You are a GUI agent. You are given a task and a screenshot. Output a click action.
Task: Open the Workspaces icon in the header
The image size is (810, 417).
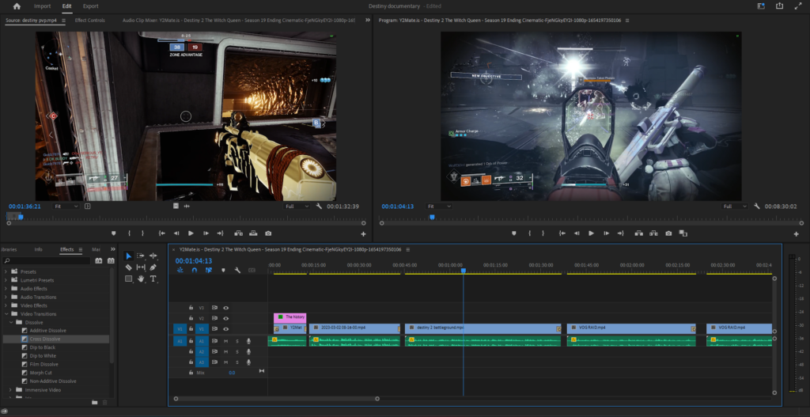coord(761,6)
